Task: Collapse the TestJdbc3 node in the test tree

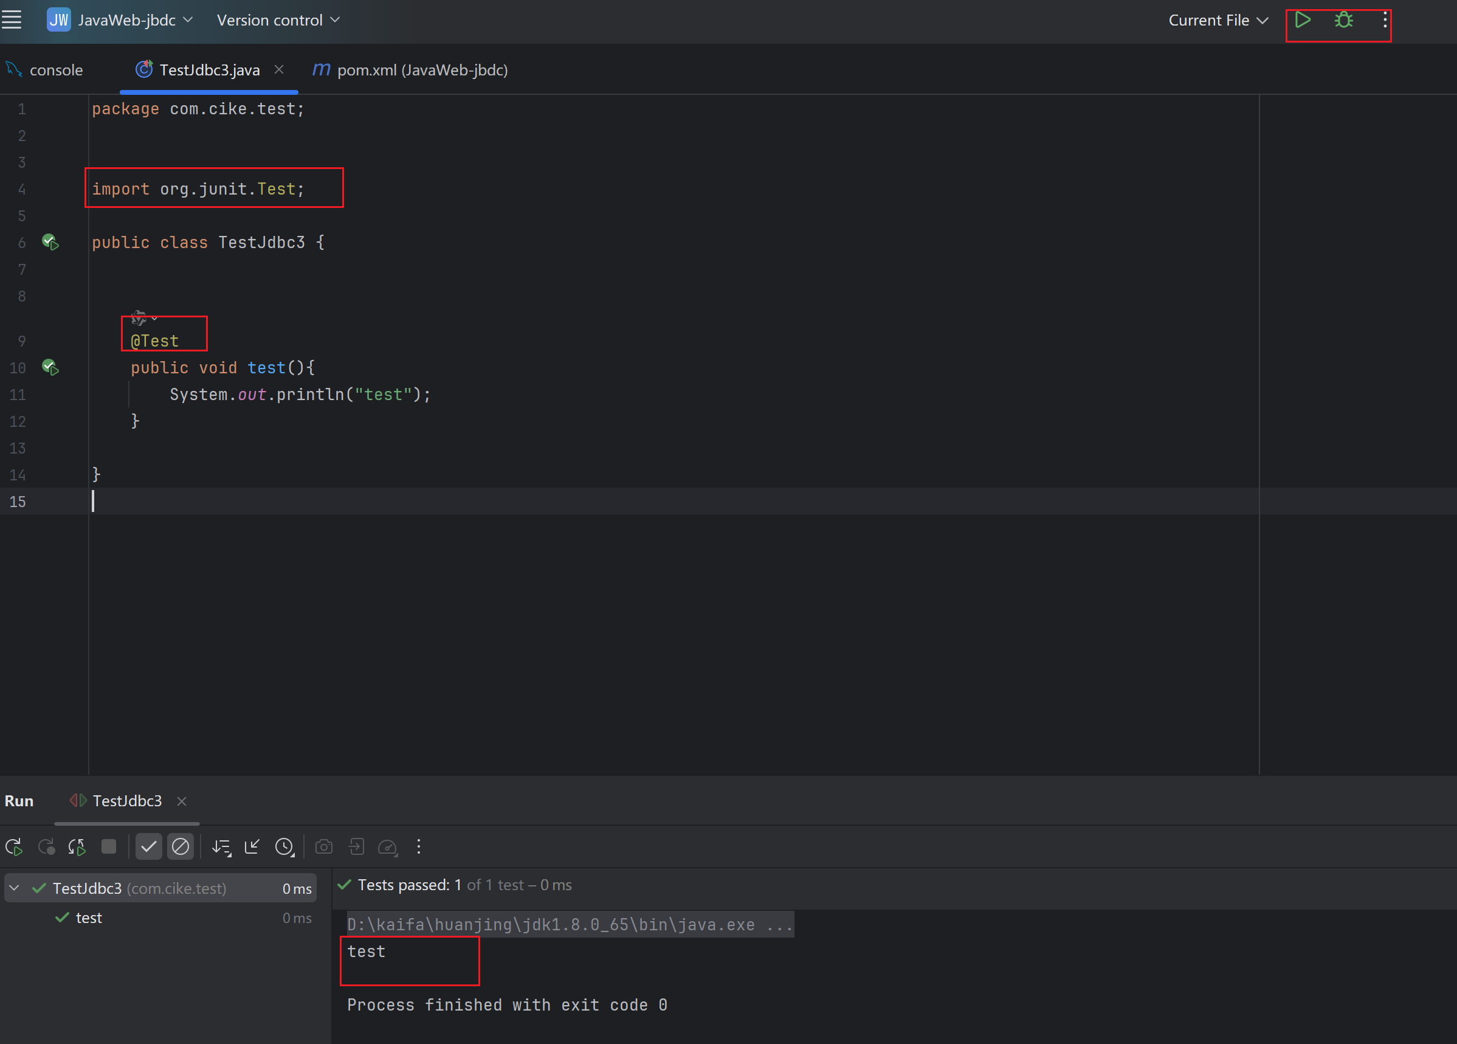Action: [14, 888]
